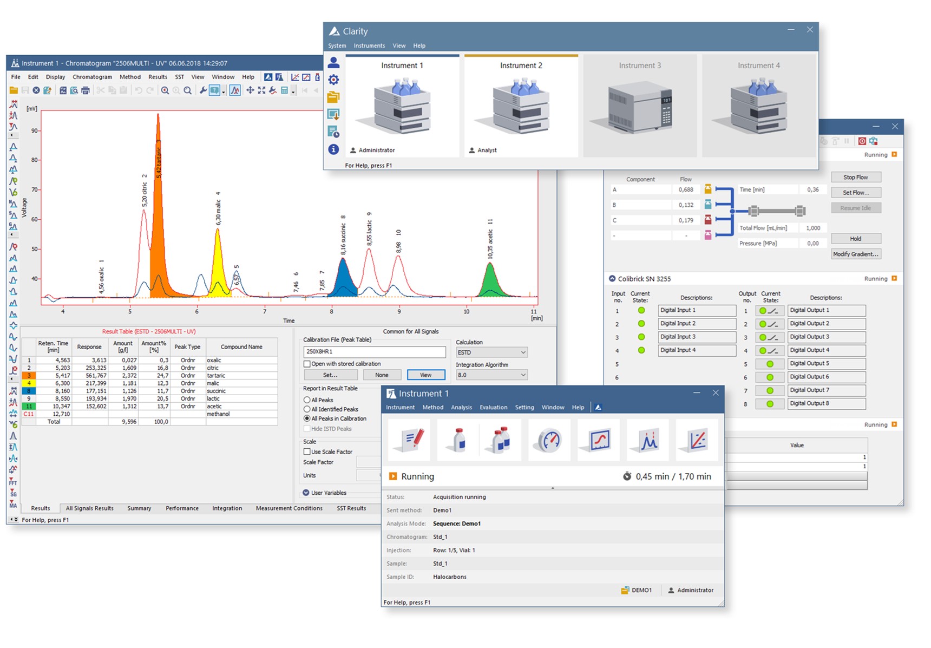Image resolution: width=931 pixels, height=648 pixels.
Task: Open Single Analysis dialog with the pencil icon
Action: point(409,440)
